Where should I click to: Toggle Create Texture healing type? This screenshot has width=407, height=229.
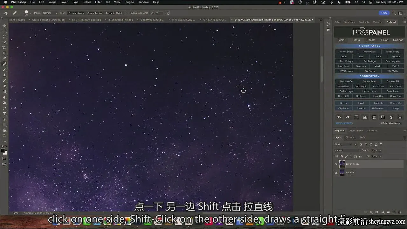coord(95,13)
